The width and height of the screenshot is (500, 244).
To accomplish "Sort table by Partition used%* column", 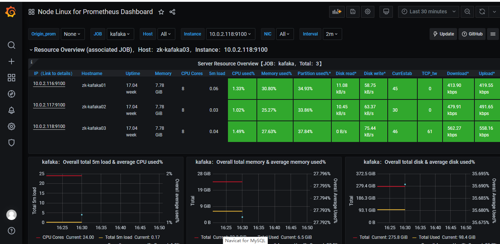I will click(x=314, y=74).
